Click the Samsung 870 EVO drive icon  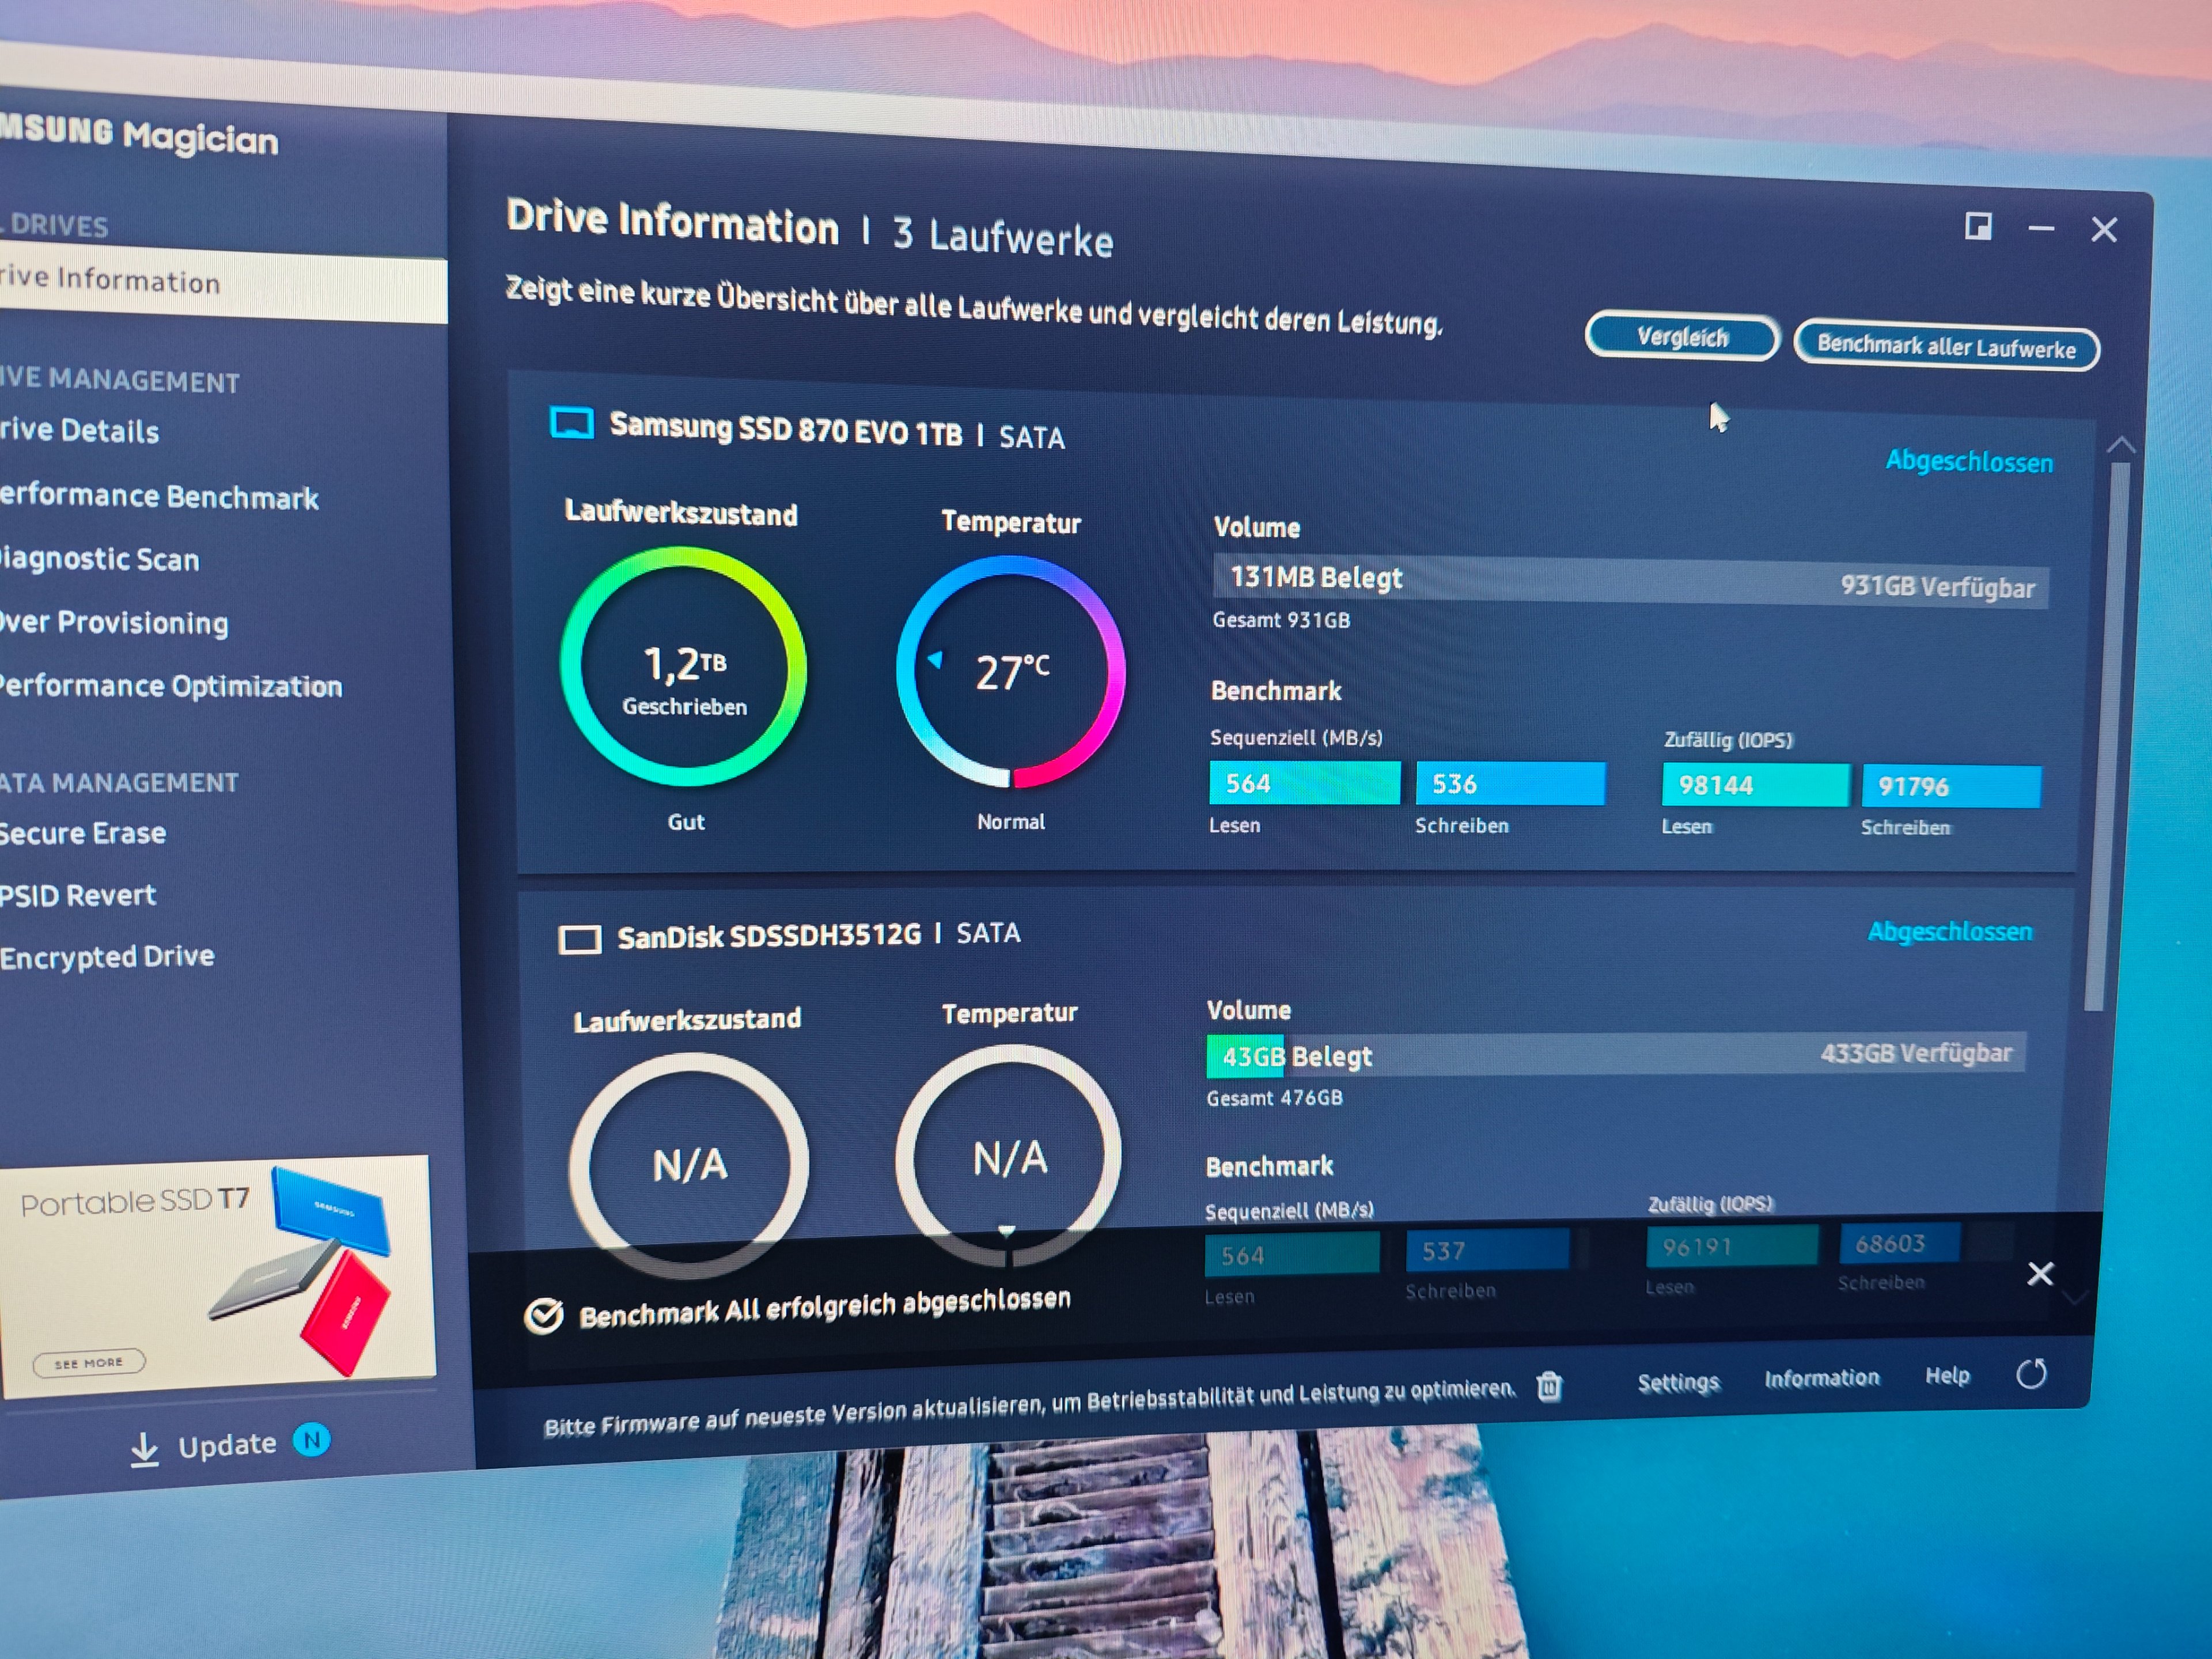[x=572, y=423]
